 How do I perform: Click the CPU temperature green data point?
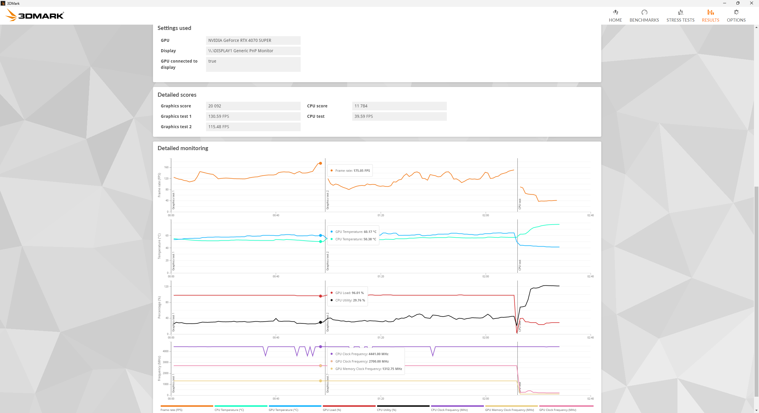coord(320,242)
